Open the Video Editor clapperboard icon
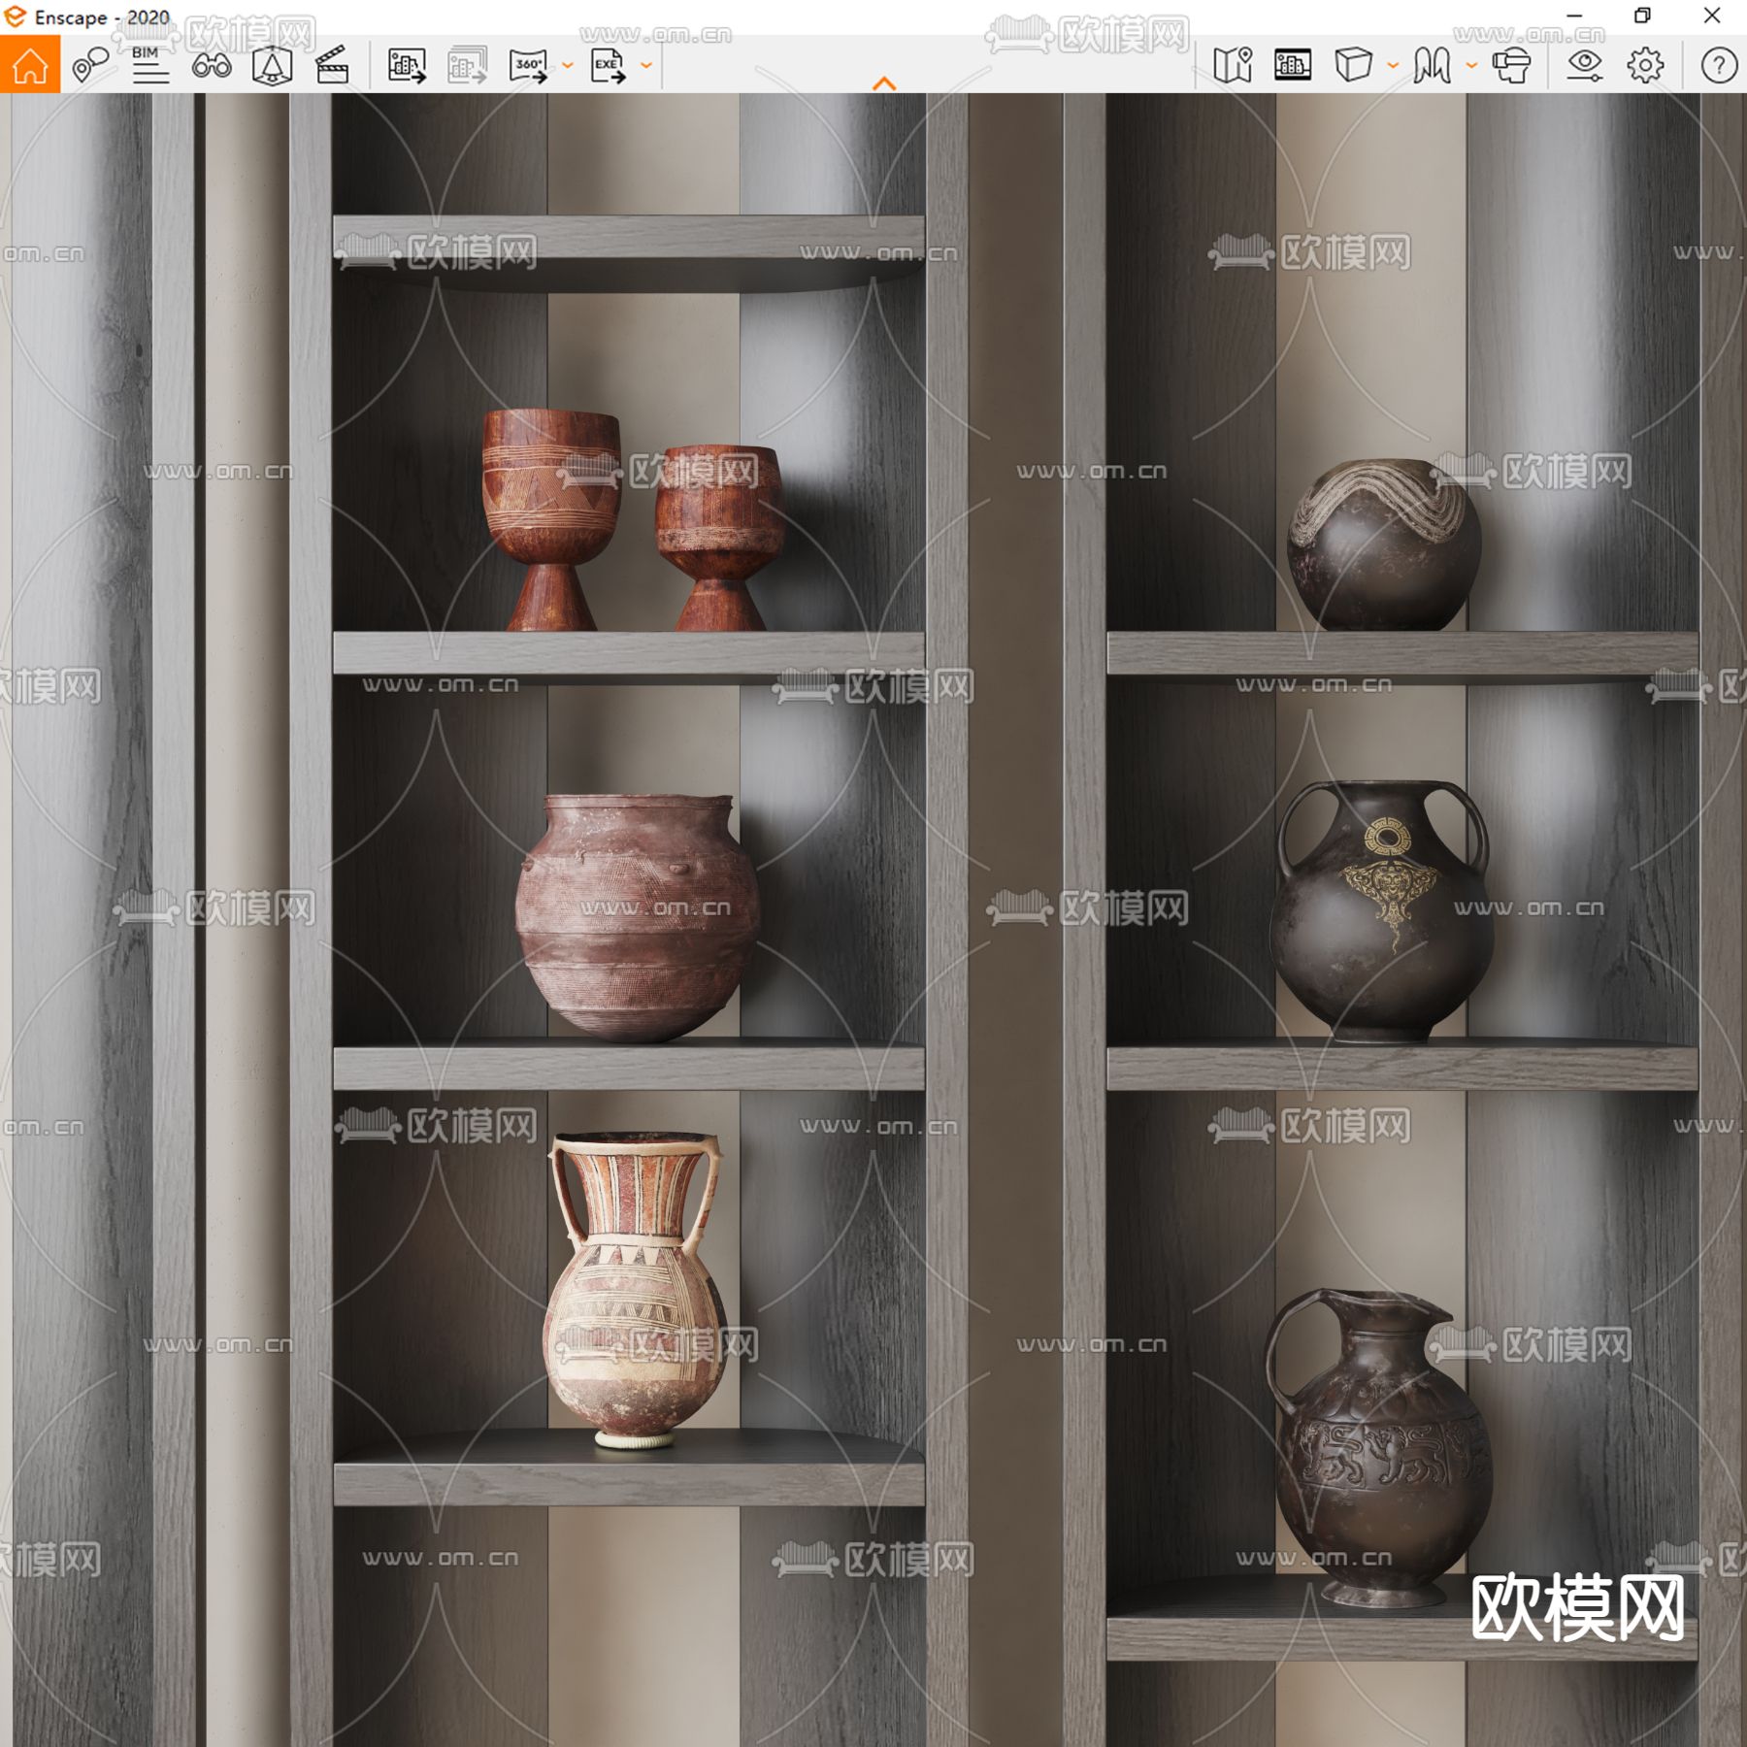 [x=332, y=65]
